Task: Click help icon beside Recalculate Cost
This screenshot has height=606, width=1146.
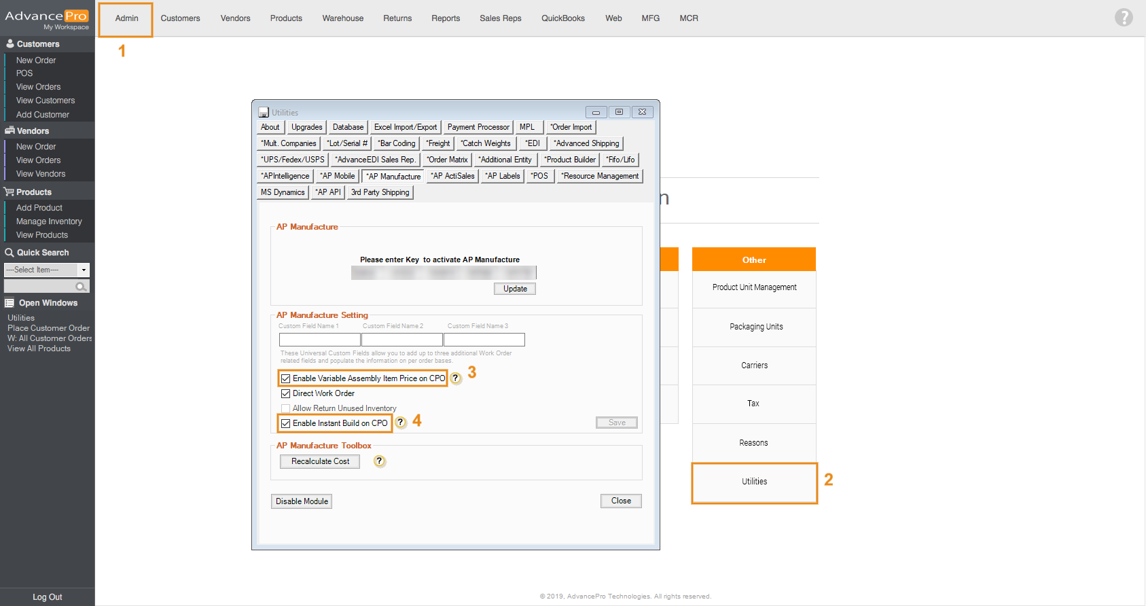Action: (x=379, y=461)
